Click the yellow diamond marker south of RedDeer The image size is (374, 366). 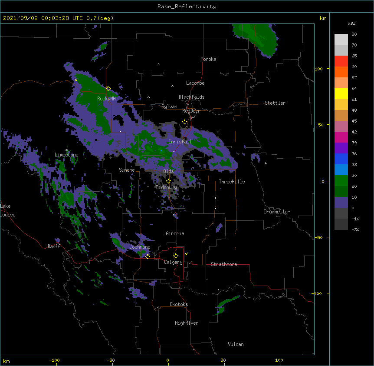tap(184, 122)
